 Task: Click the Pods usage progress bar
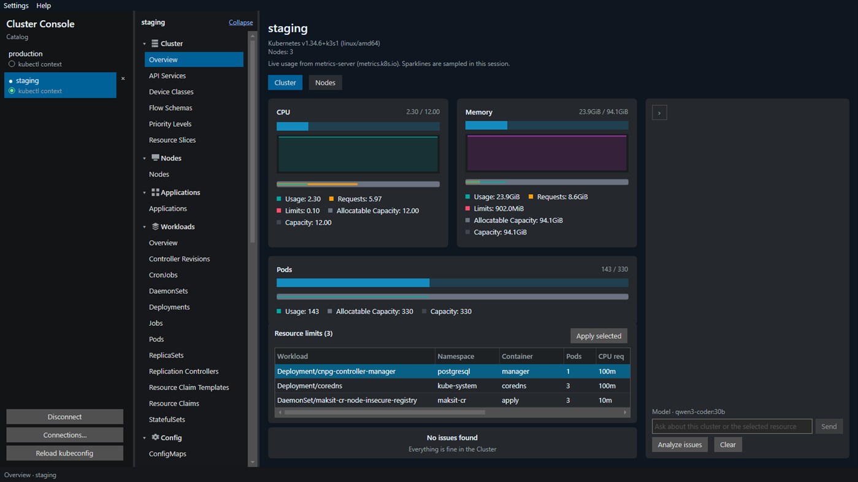(x=453, y=283)
